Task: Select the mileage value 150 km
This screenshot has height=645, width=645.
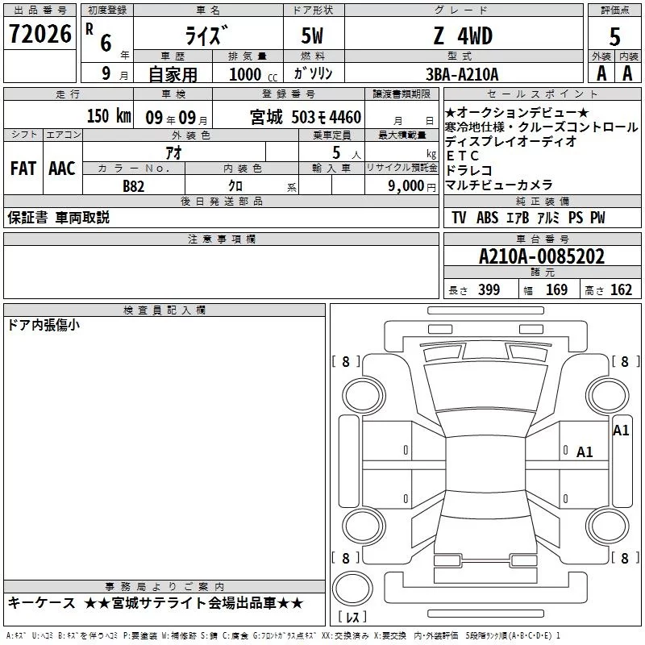Action: click(x=109, y=115)
